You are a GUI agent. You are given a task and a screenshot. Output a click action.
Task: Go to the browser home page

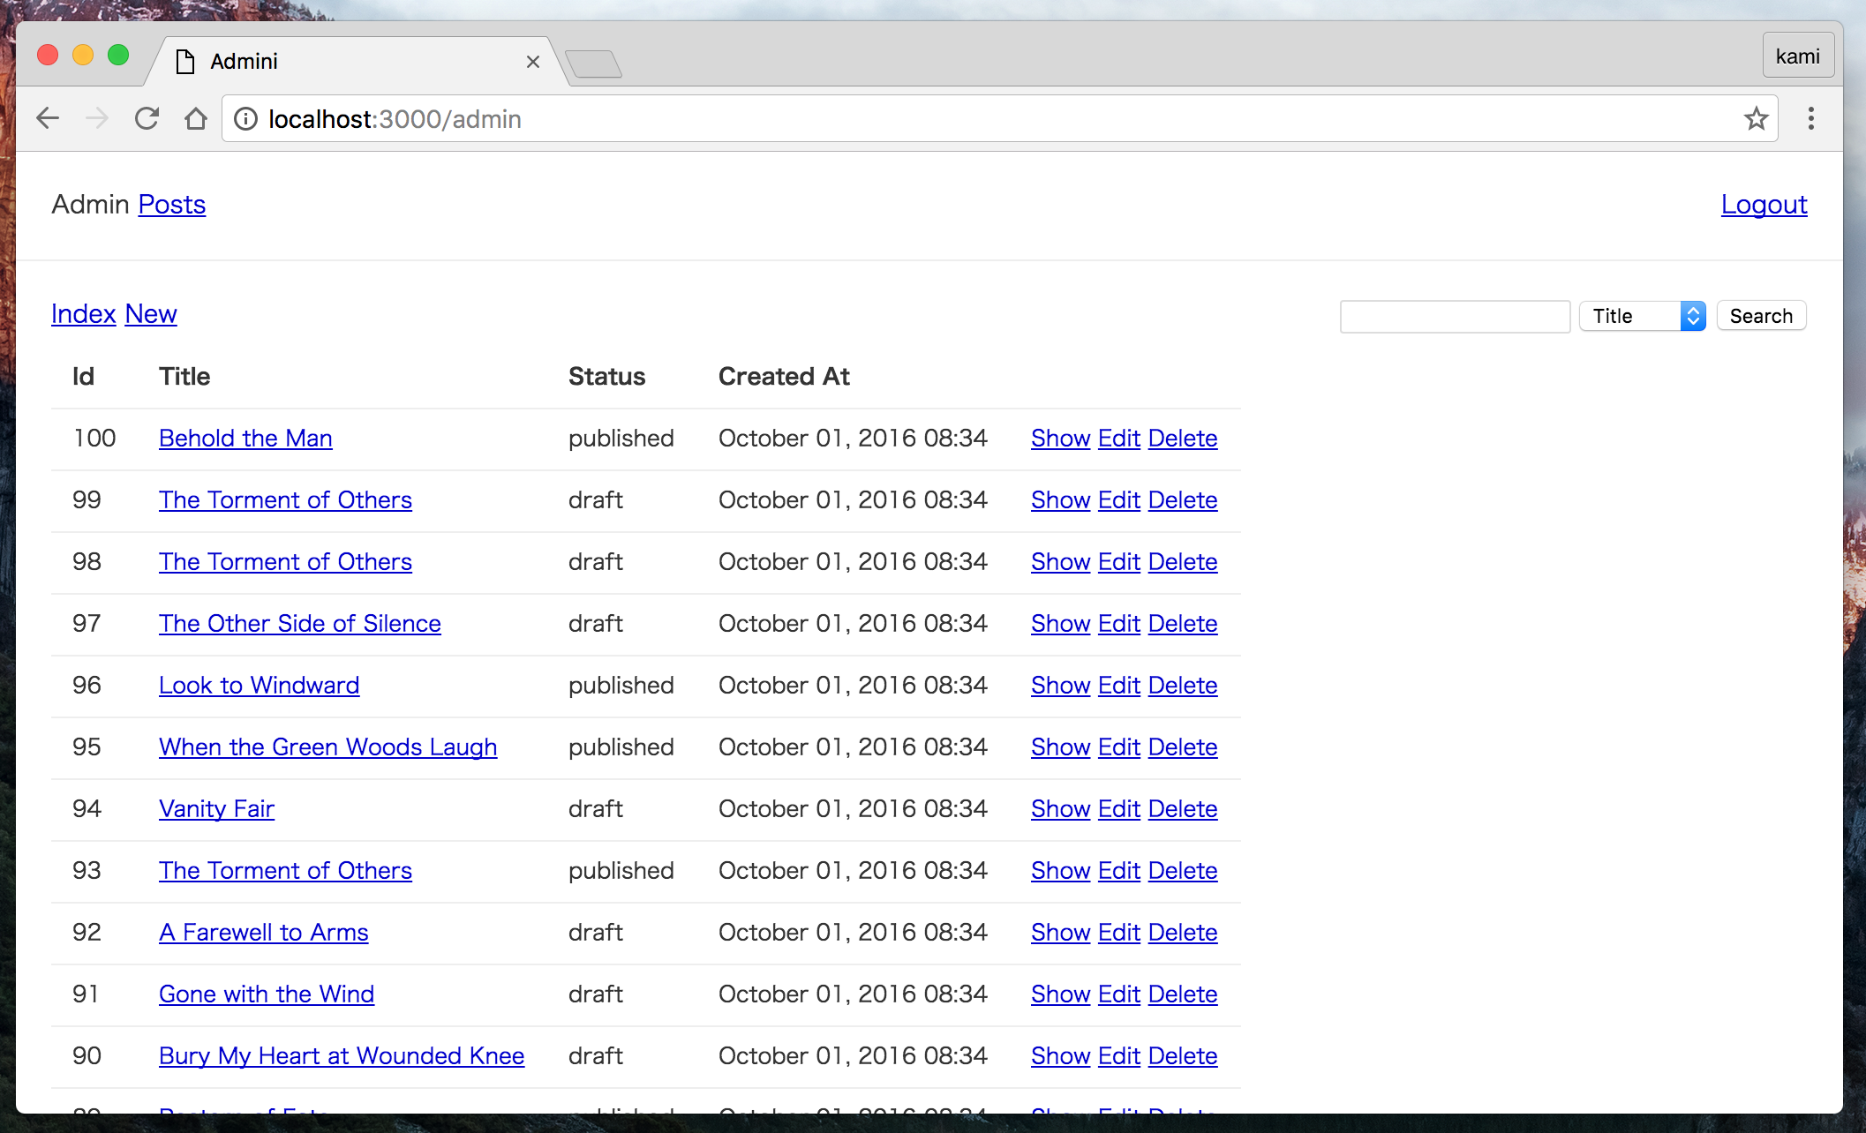point(196,118)
